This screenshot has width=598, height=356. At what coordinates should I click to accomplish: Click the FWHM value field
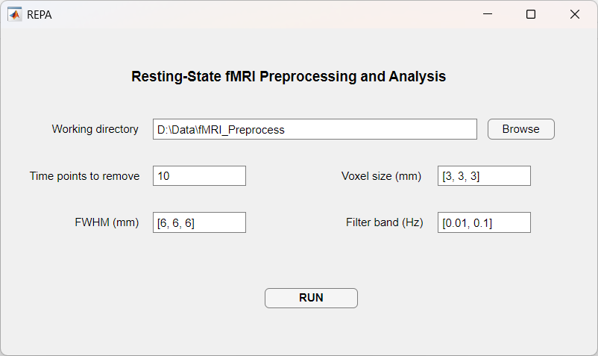coord(199,222)
